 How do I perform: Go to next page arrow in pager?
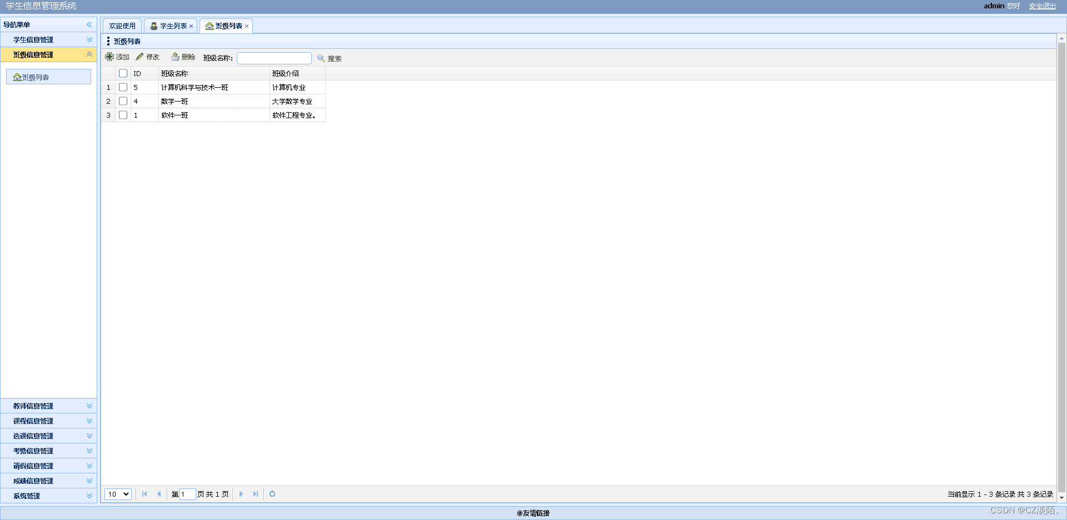[x=241, y=494]
